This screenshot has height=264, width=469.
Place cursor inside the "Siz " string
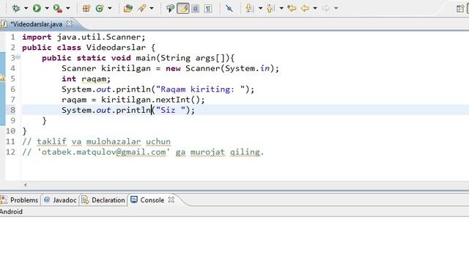171,111
